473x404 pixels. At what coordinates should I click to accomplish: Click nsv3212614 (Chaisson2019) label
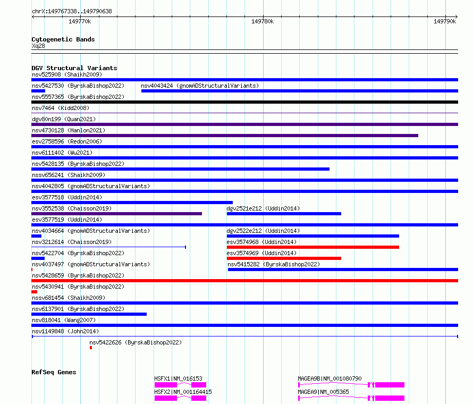pos(72,242)
